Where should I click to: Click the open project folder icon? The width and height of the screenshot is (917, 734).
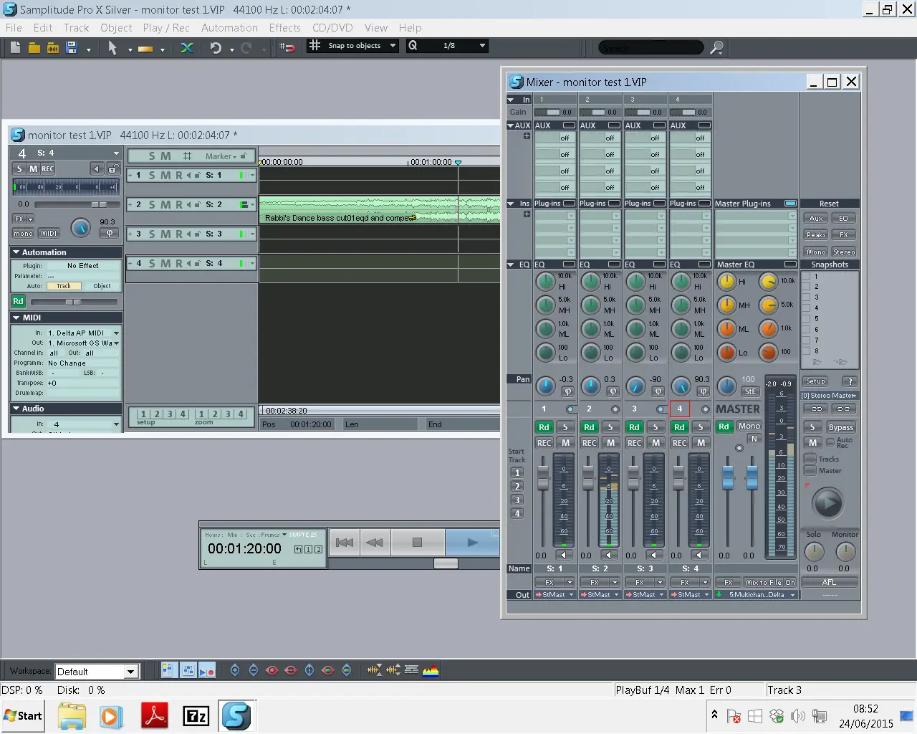point(34,47)
